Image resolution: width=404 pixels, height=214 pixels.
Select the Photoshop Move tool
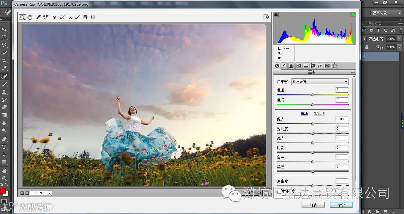coord(4,30)
